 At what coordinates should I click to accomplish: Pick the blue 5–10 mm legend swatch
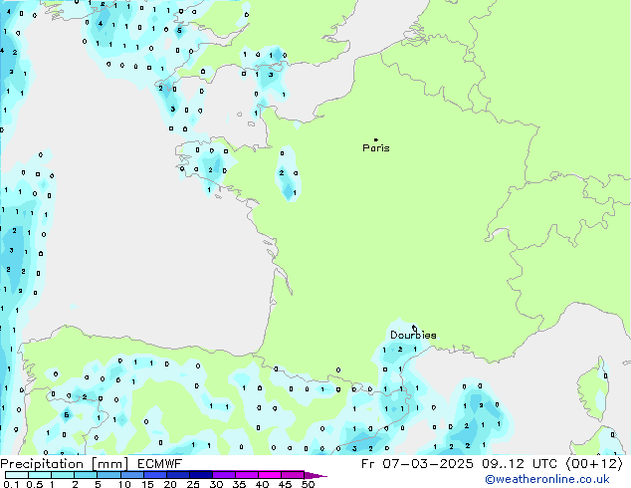point(111,475)
